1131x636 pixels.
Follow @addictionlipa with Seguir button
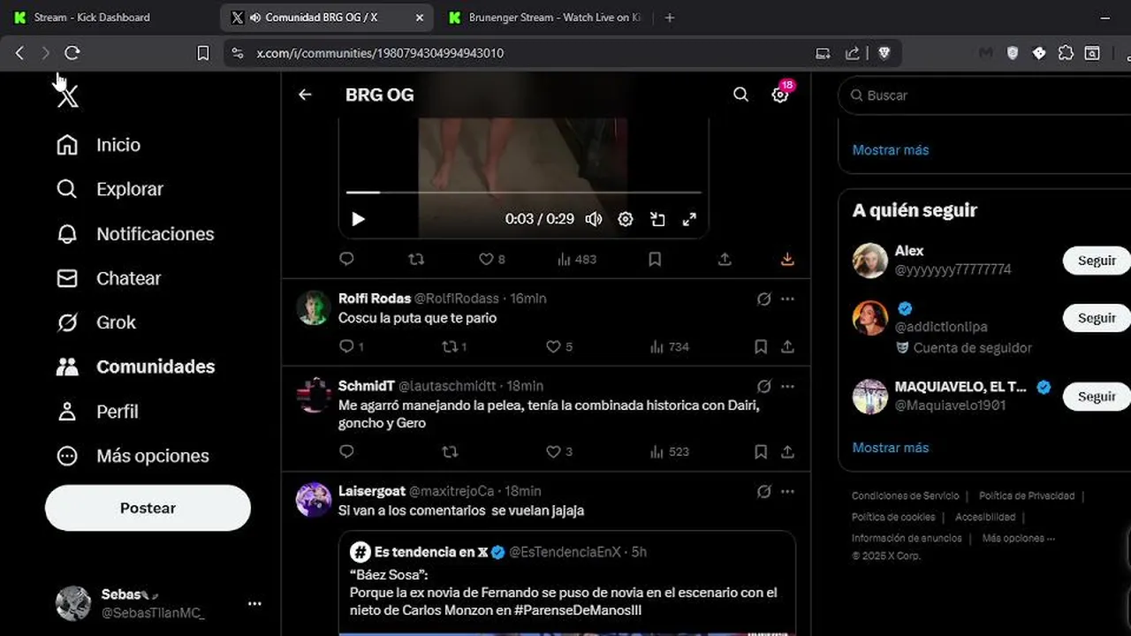[x=1097, y=318]
